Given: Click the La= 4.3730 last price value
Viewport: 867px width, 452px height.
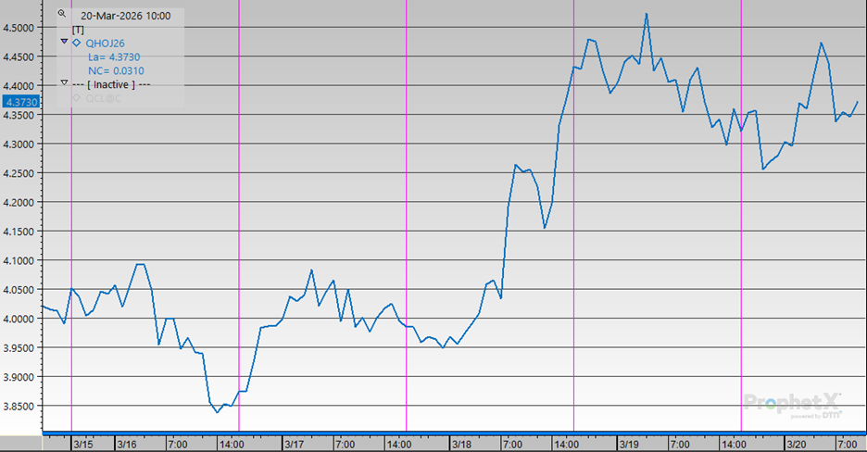Looking at the screenshot, I should coord(115,56).
